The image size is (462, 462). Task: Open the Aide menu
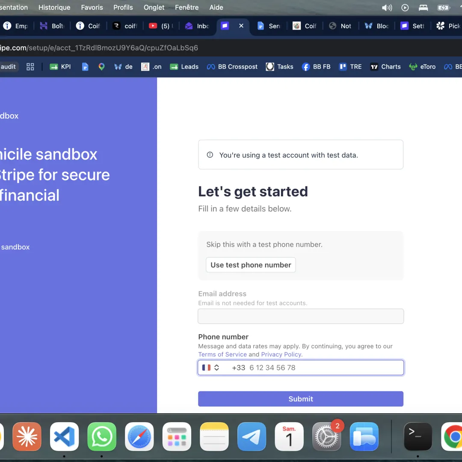coord(216,7)
